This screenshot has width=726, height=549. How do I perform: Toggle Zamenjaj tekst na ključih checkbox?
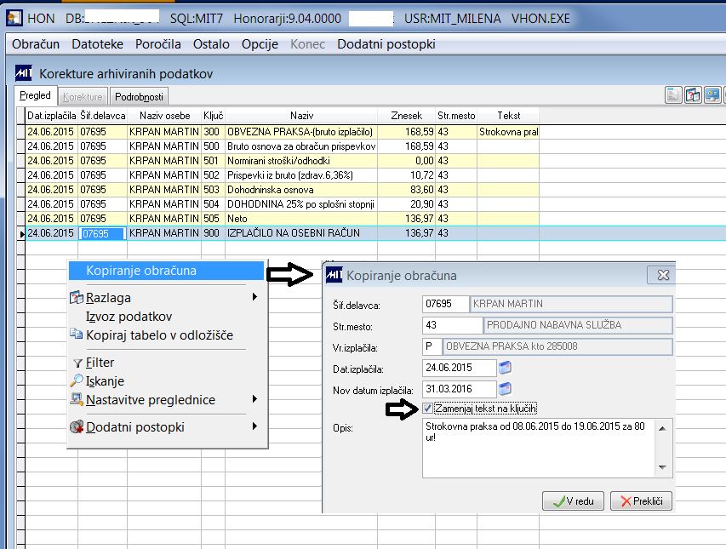pyautogui.click(x=427, y=409)
